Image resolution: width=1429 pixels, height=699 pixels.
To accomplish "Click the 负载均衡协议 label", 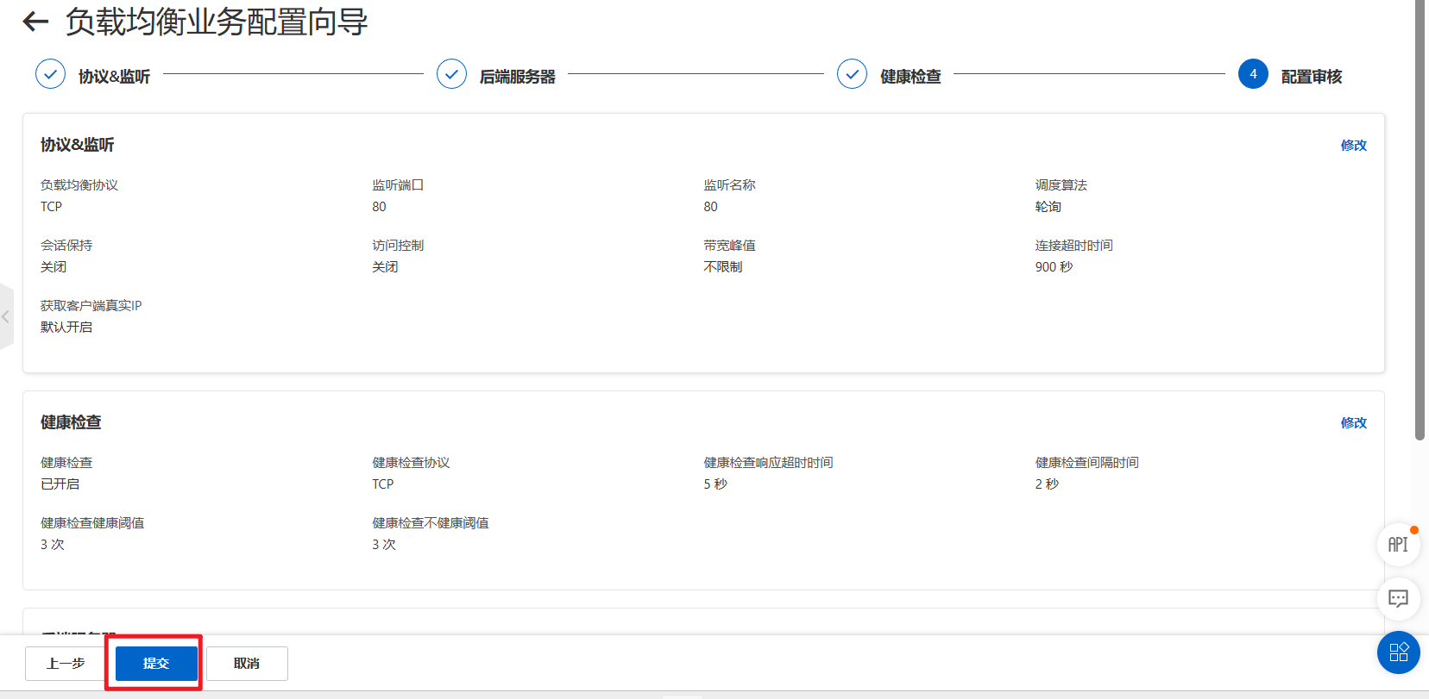I will point(79,185).
